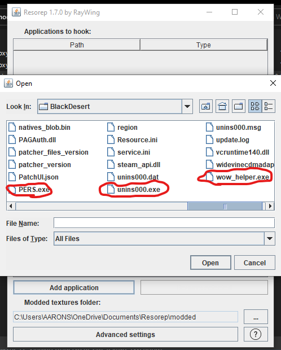
Task: Select the PatchUI.json file
Action: click(x=34, y=177)
